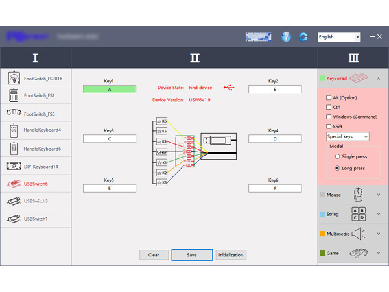This screenshot has height=292, width=389.
Task: Select the FootSwitch_FS2016 pedal icon
Action: pyautogui.click(x=14, y=78)
